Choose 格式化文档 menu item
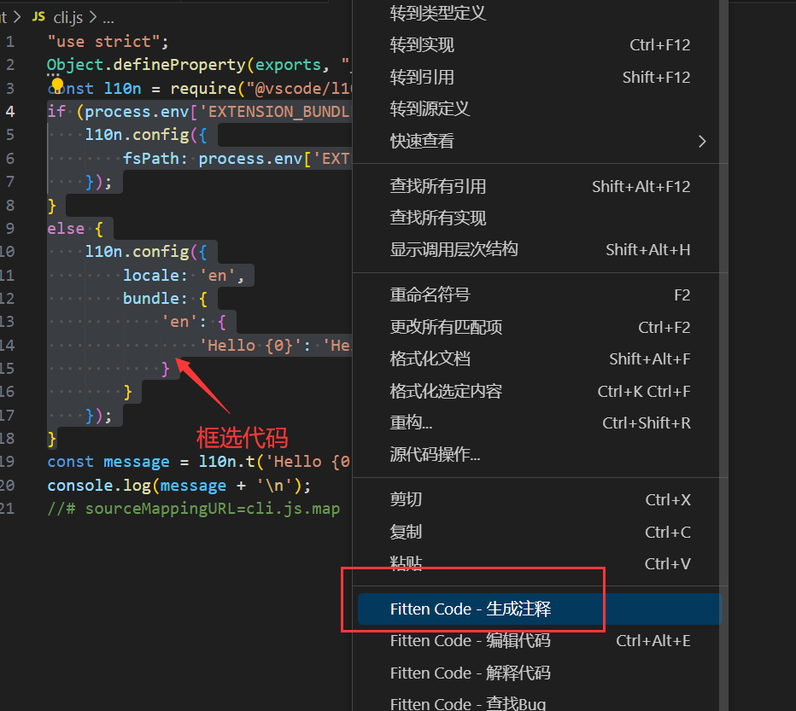796x711 pixels. coord(540,358)
